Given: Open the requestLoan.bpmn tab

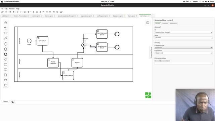Looking at the screenshot, I should pyautogui.click(x=86, y=16).
